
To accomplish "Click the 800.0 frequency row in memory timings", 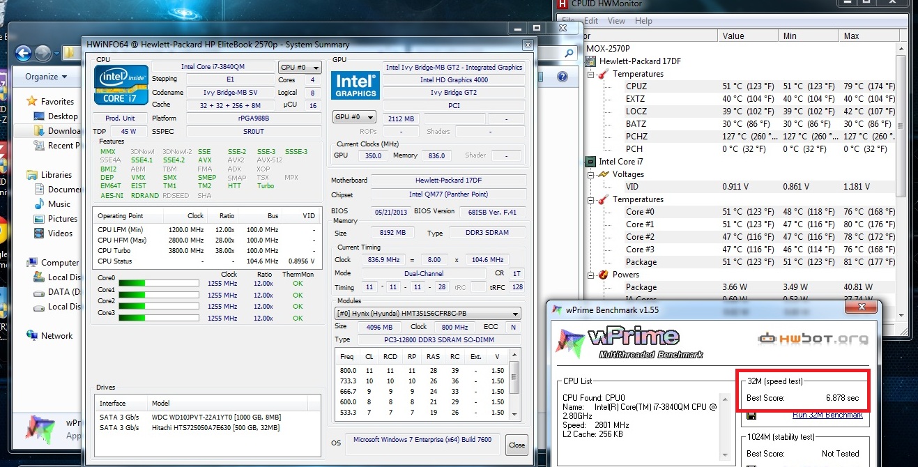I will [423, 371].
